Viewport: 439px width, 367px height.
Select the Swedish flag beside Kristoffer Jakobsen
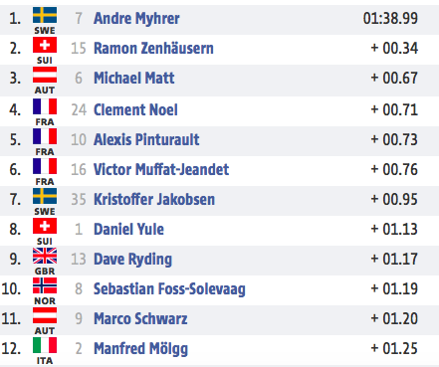click(45, 196)
